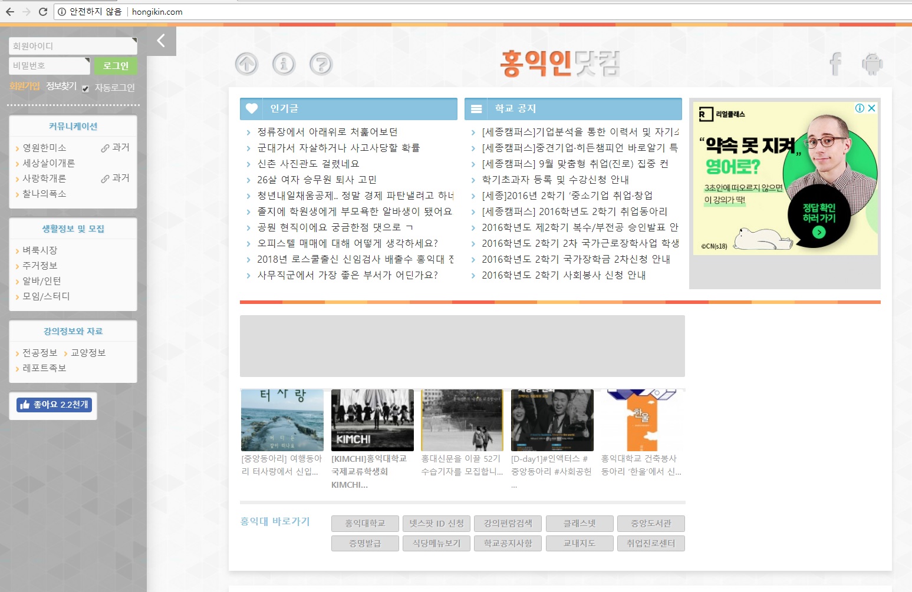Open the Facebook icon in header
The width and height of the screenshot is (912, 592).
pyautogui.click(x=835, y=64)
